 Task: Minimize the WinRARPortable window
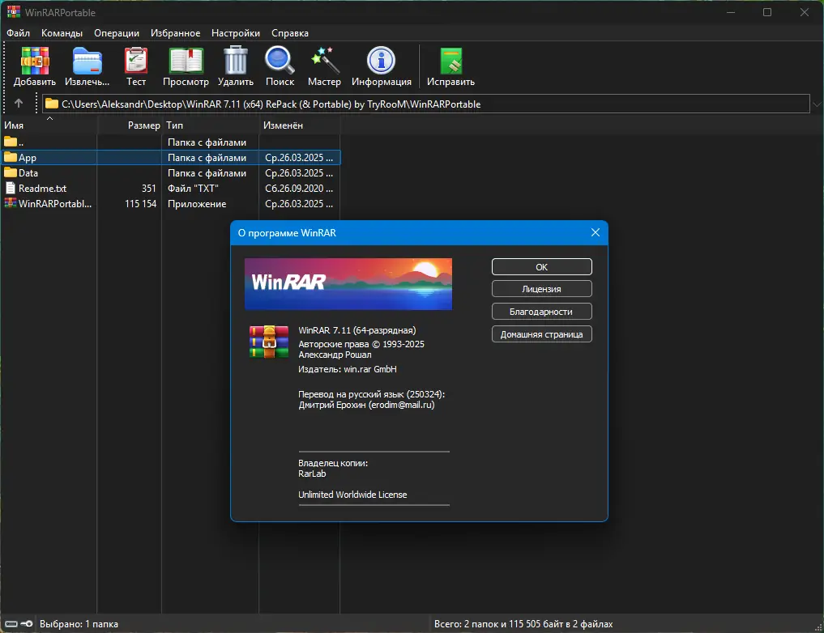pyautogui.click(x=731, y=12)
